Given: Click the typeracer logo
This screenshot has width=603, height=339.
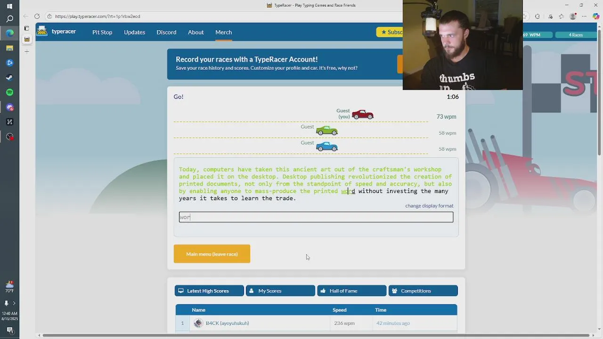Looking at the screenshot, I should pos(57,32).
